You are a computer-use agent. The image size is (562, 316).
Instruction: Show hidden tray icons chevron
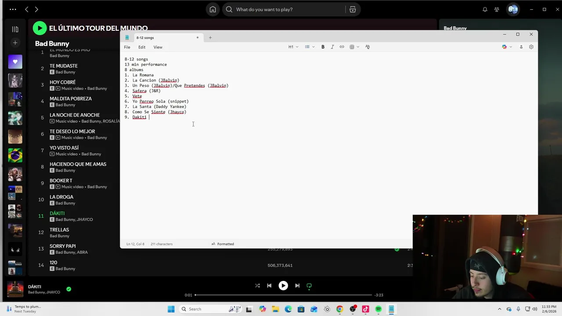[499, 309]
